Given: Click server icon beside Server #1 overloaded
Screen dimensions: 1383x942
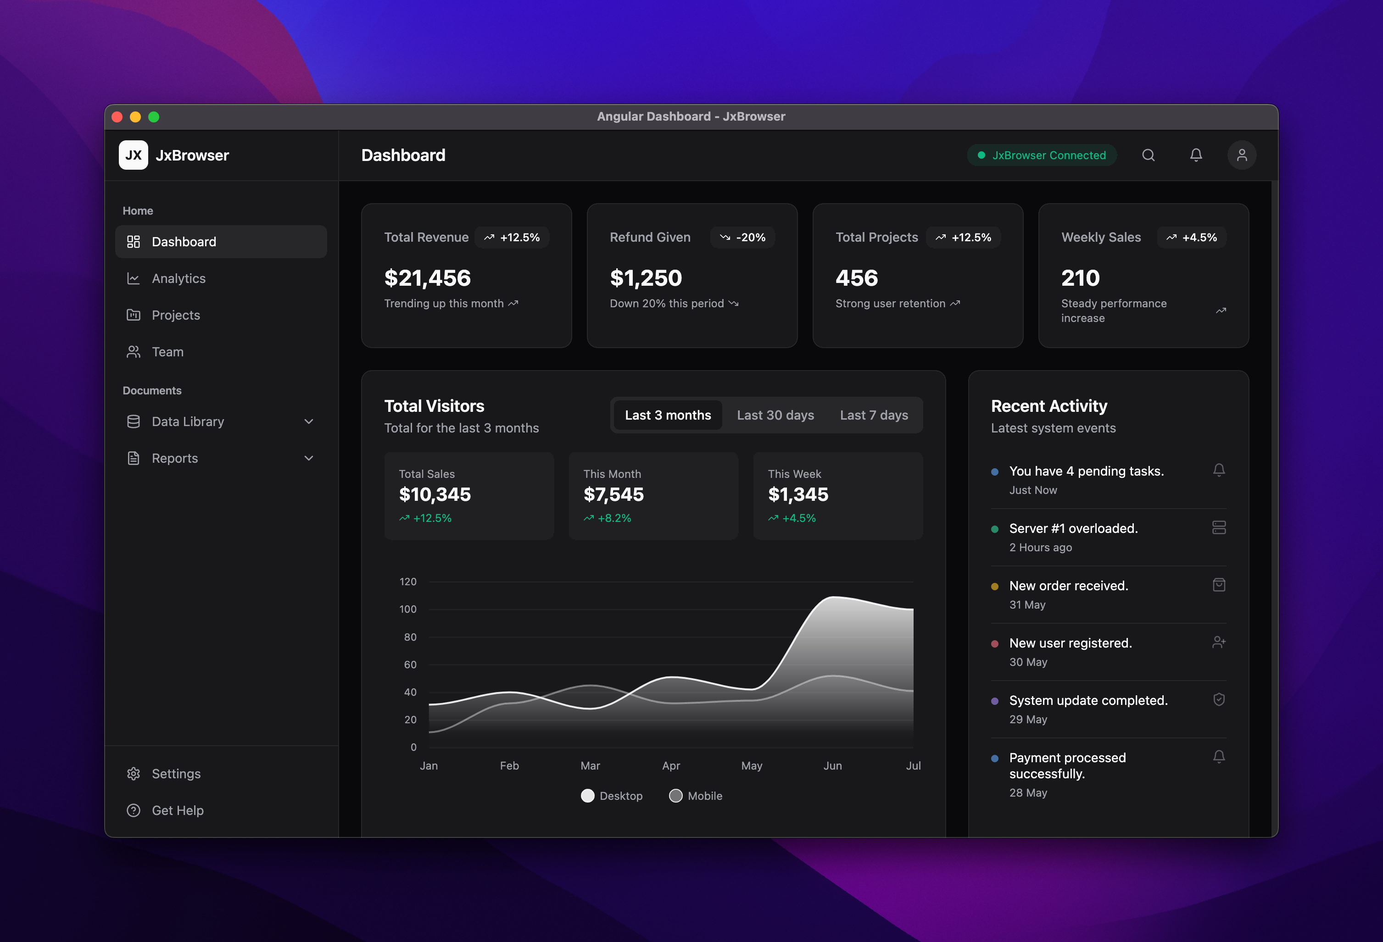Looking at the screenshot, I should coord(1218,527).
